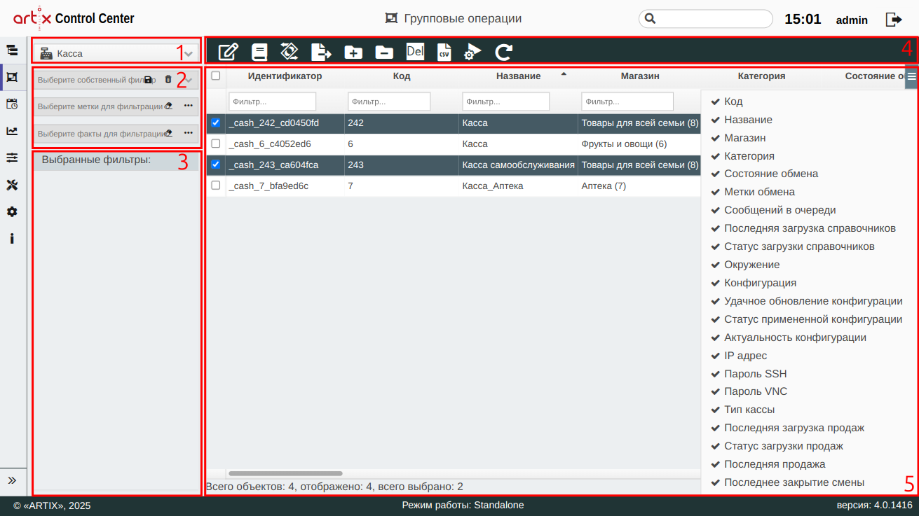
Task: Open the custom filter selection dropdown
Action: (189, 80)
